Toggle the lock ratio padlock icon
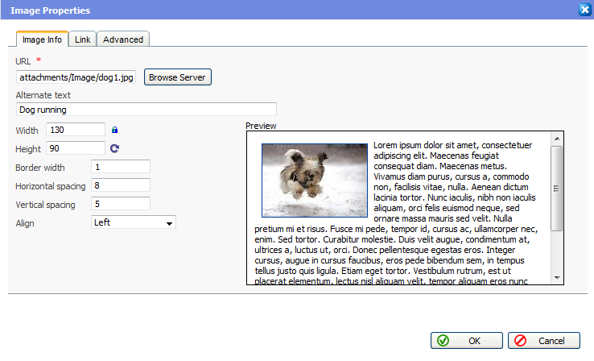This screenshot has height=361, width=594. click(115, 130)
